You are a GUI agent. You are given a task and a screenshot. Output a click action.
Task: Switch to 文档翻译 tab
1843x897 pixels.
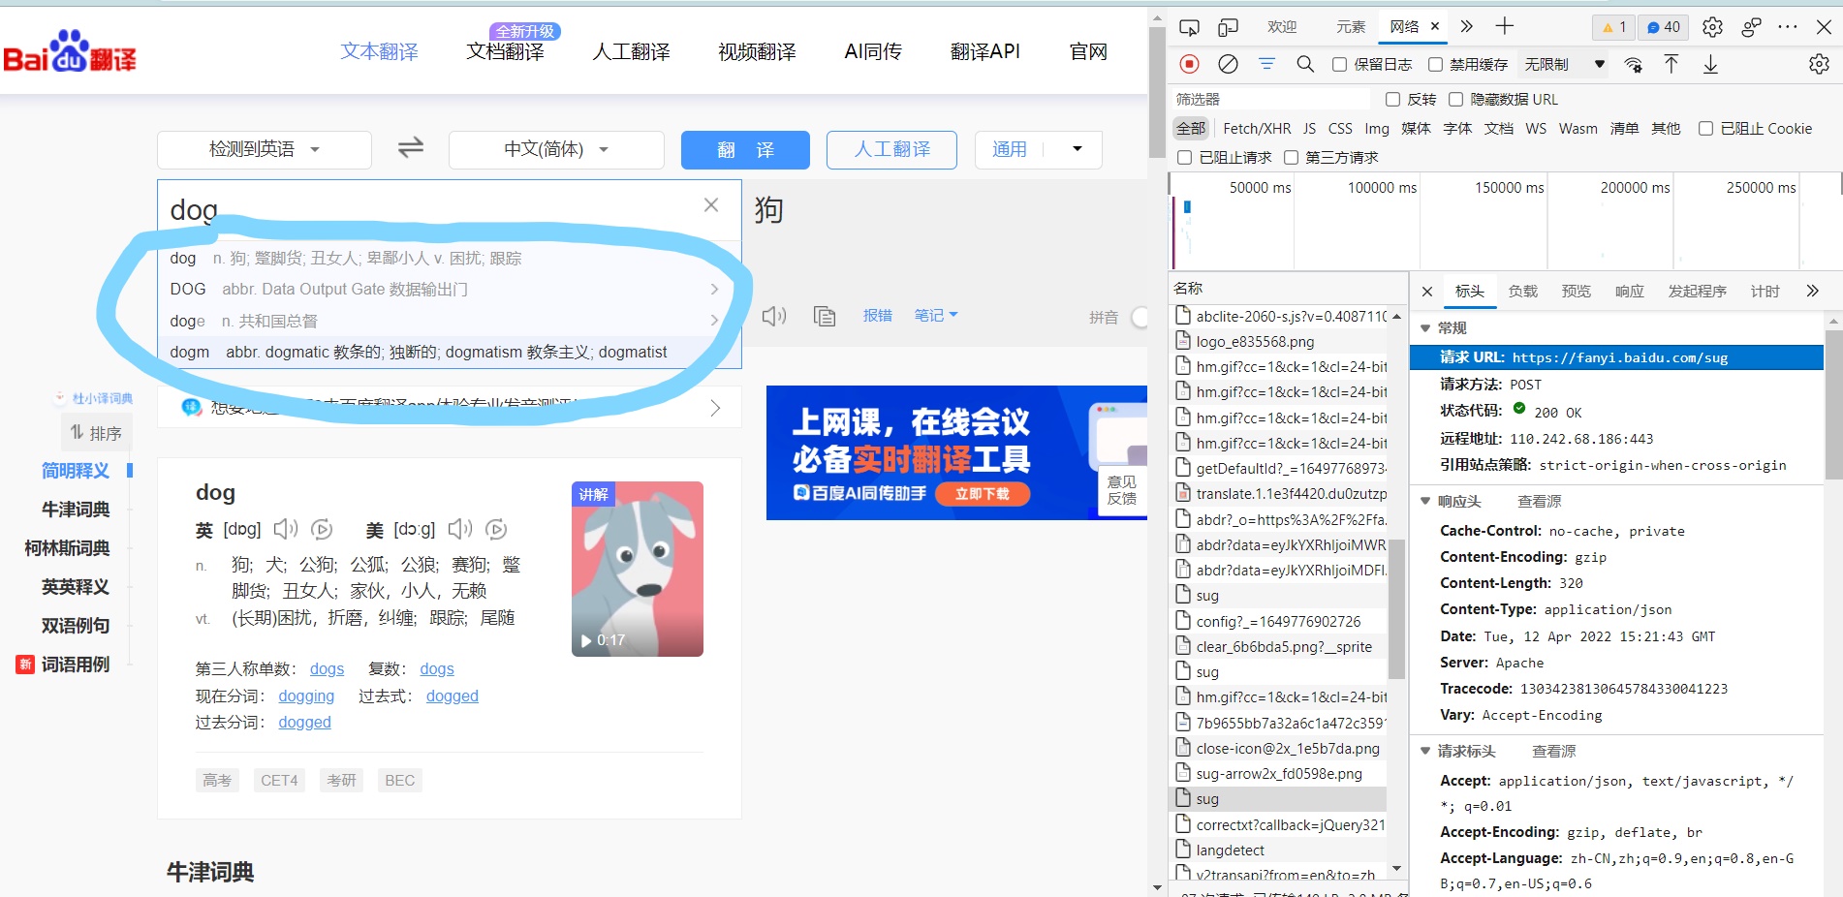(x=505, y=51)
